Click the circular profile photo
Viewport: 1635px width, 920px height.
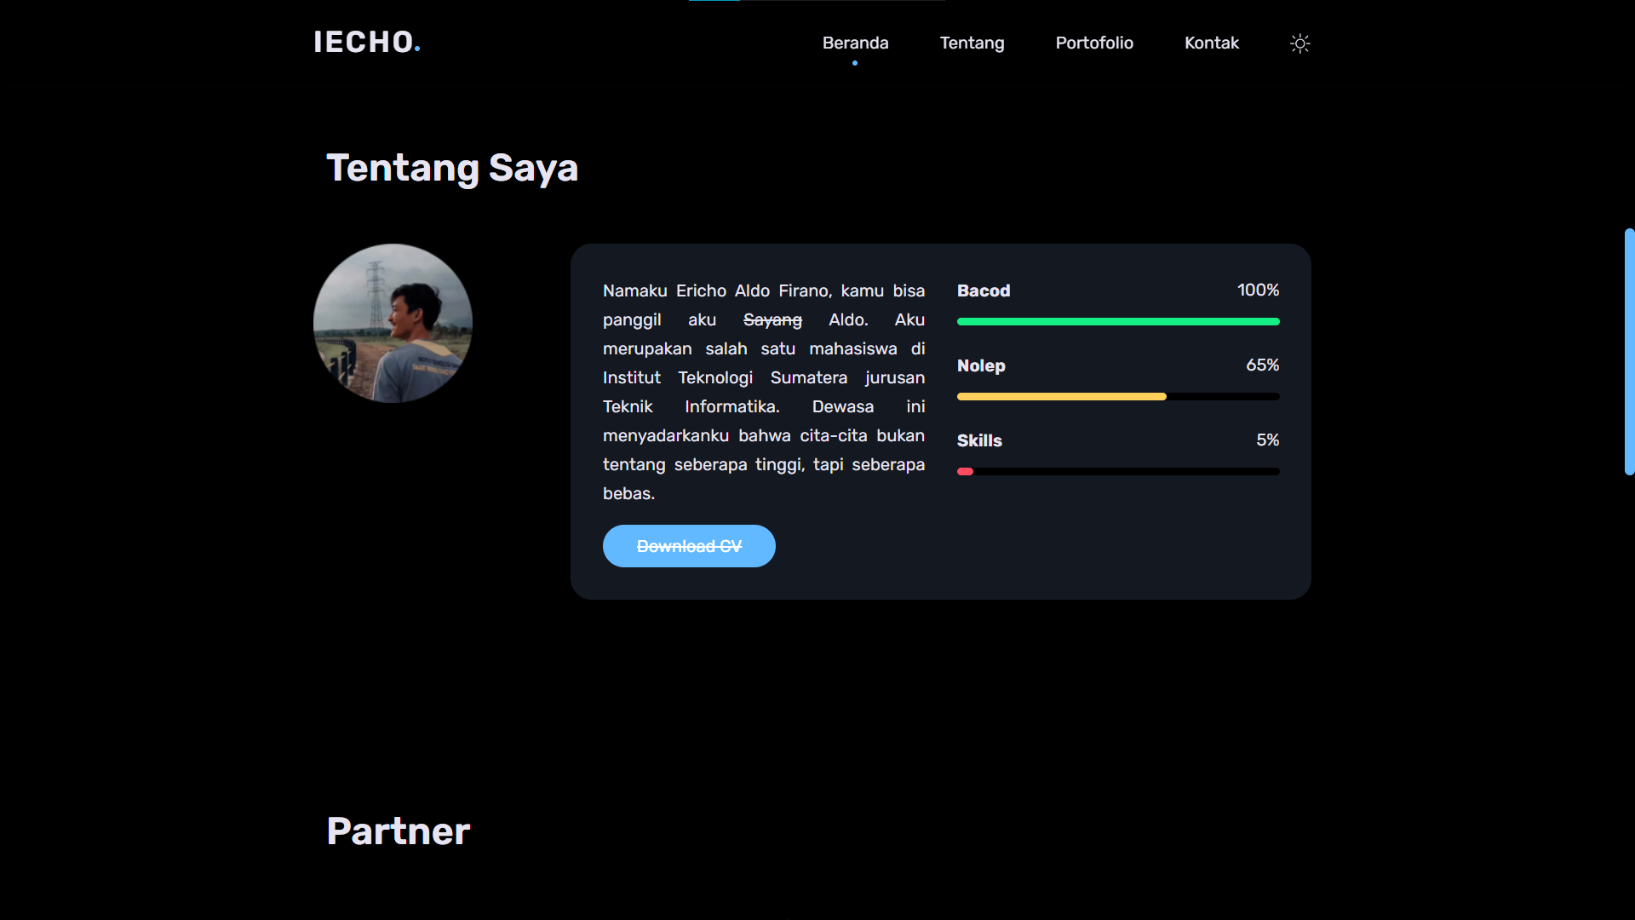click(x=393, y=323)
